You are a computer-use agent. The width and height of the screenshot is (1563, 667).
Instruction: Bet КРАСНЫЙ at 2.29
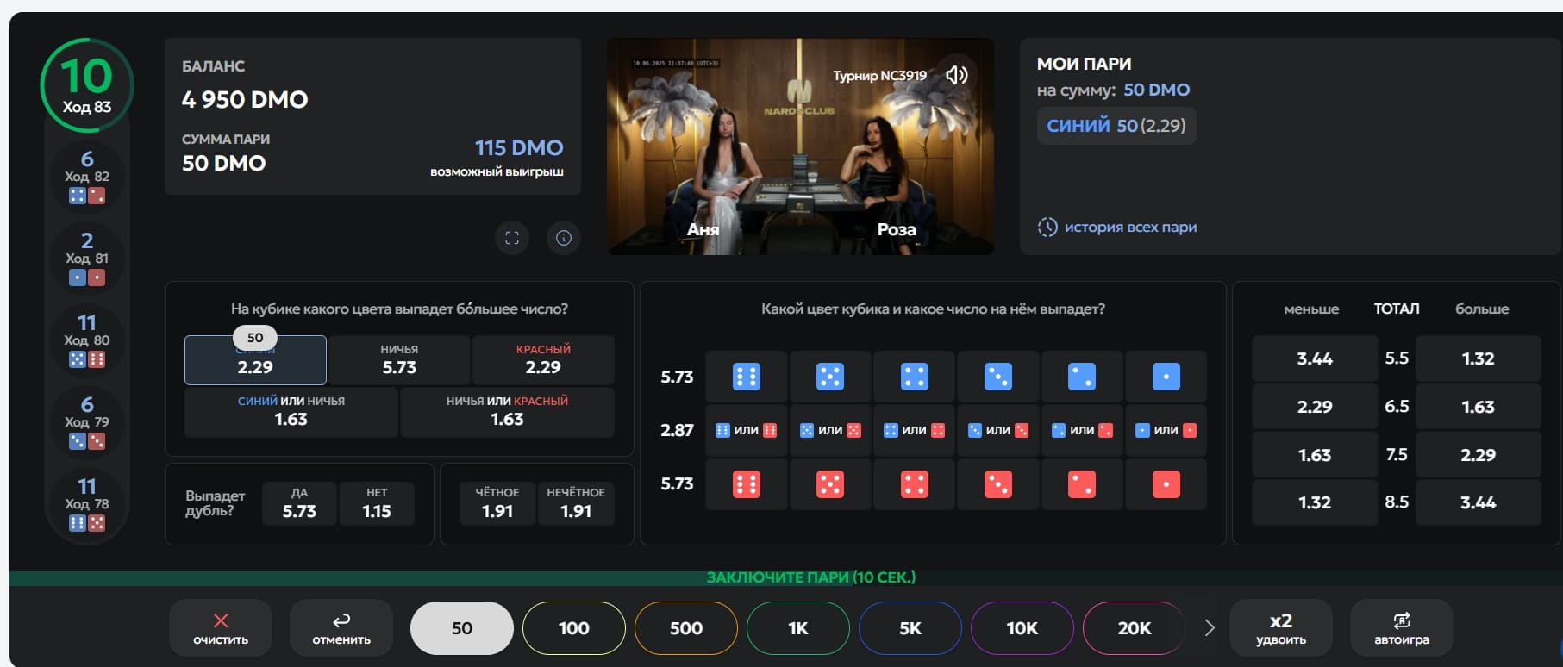543,359
